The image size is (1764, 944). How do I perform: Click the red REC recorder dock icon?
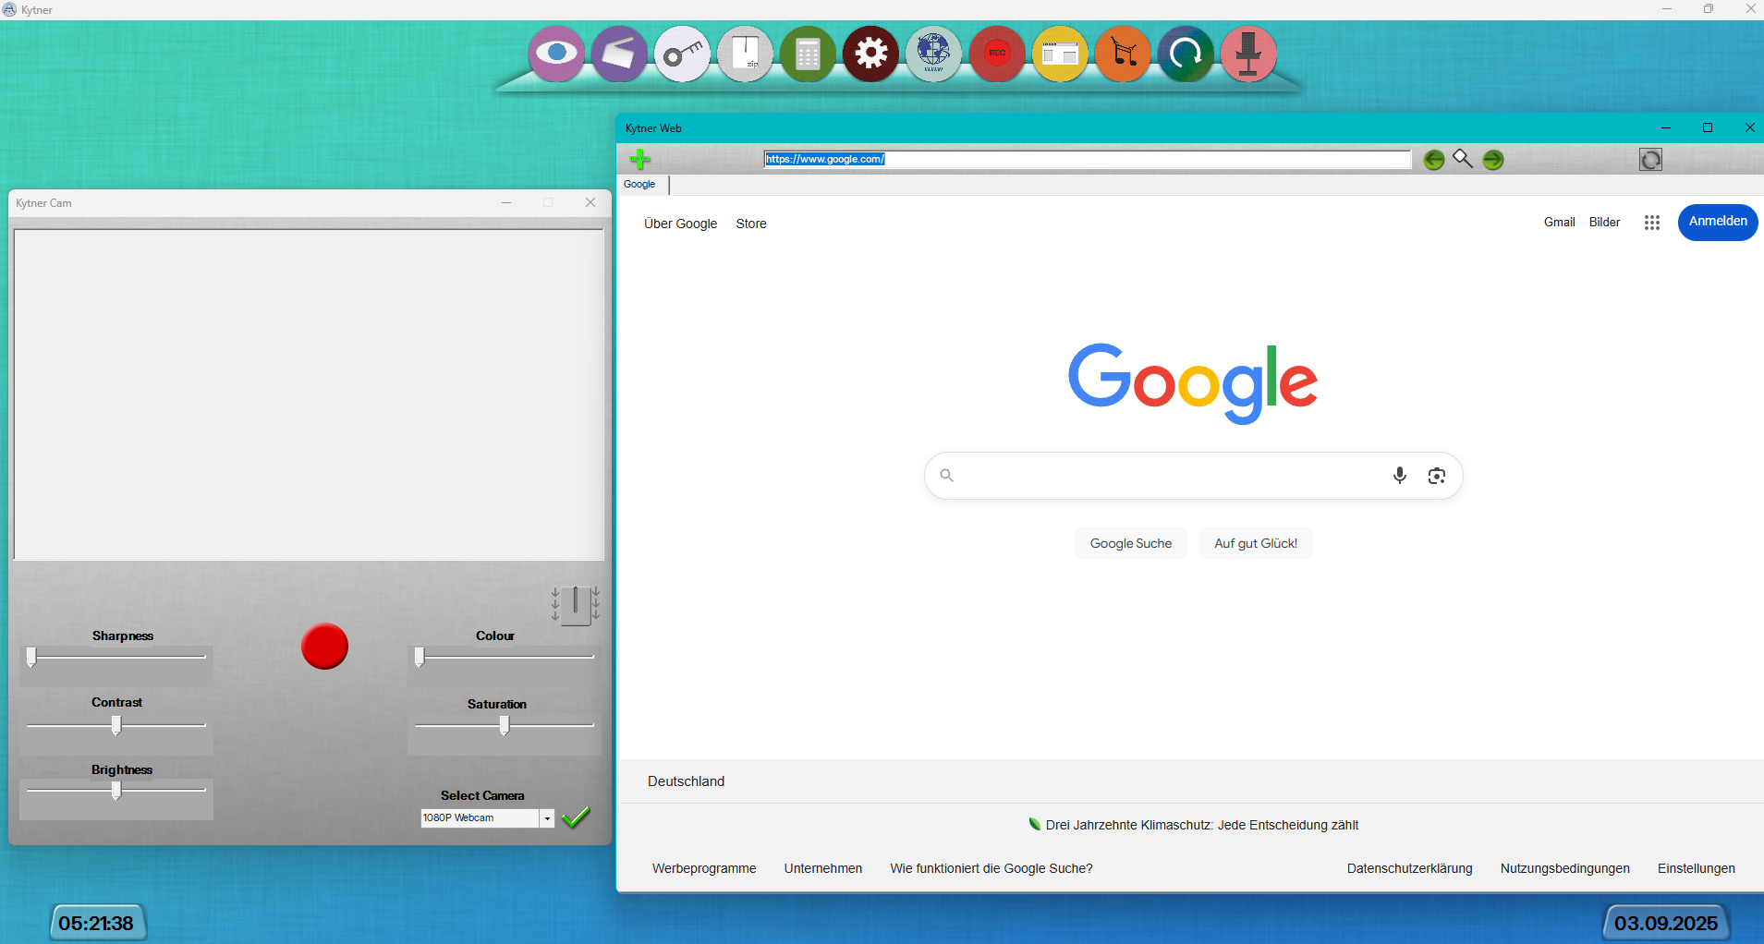pyautogui.click(x=997, y=54)
